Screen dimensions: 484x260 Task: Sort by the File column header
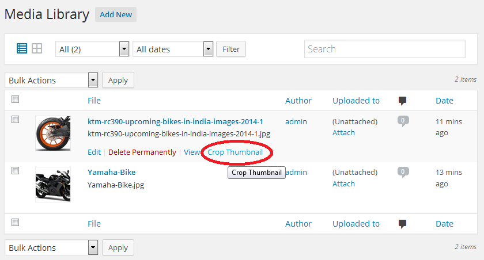pyautogui.click(x=94, y=101)
